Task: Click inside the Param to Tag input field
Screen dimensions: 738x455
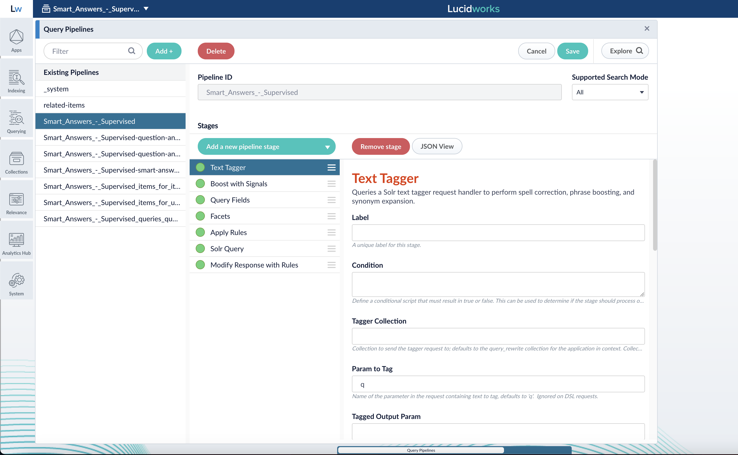Action: coord(497,384)
